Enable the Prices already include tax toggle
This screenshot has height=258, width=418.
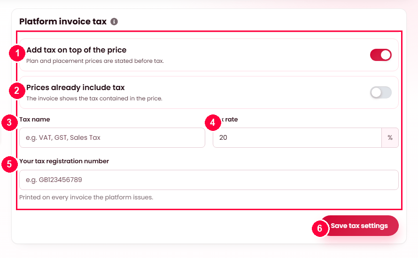click(x=381, y=93)
